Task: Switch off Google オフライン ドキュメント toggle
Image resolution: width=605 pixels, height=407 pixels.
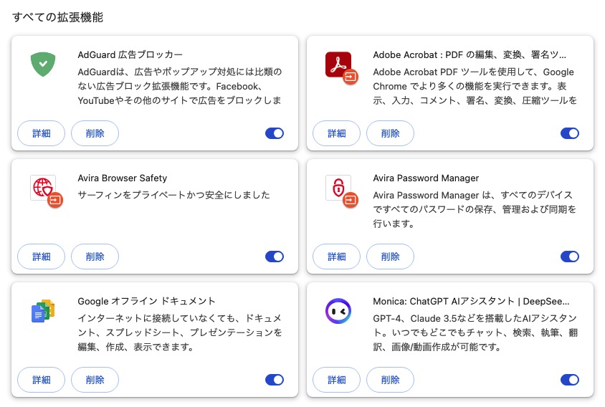Action: 275,380
